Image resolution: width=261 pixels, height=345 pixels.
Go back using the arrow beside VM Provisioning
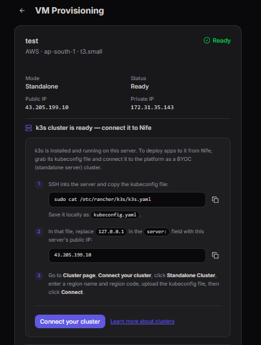[x=22, y=10]
